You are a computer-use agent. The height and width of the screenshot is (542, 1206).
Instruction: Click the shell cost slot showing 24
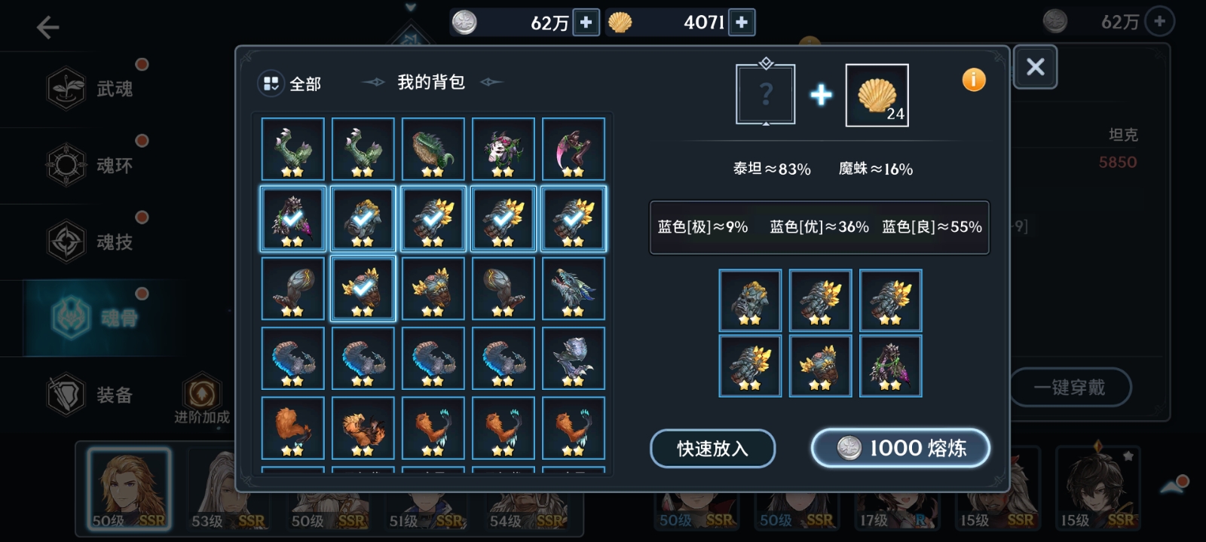point(877,95)
